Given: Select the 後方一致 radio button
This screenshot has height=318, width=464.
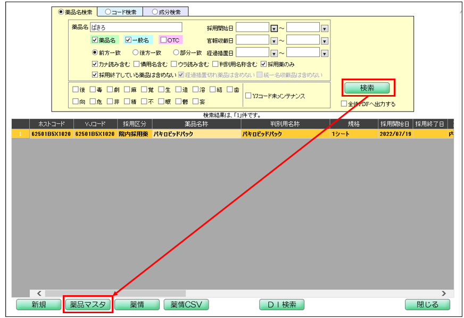Looking at the screenshot, I should [x=135, y=53].
